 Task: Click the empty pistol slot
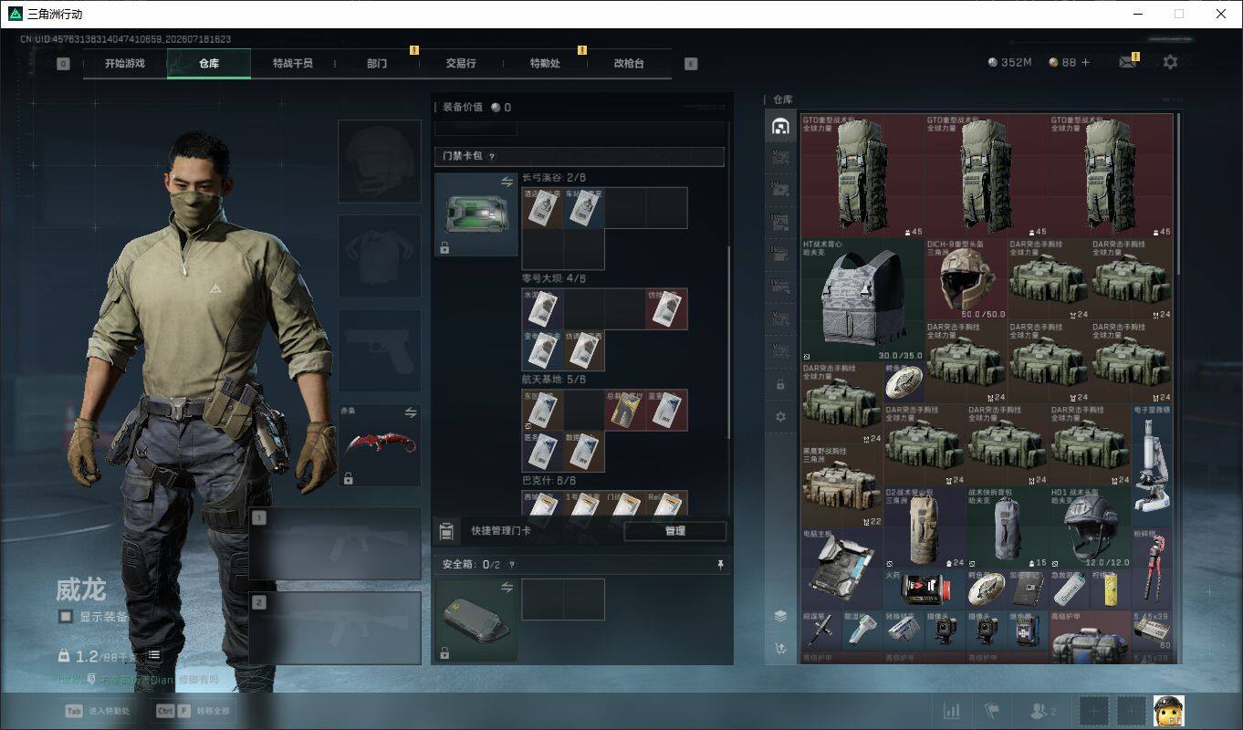tap(380, 350)
